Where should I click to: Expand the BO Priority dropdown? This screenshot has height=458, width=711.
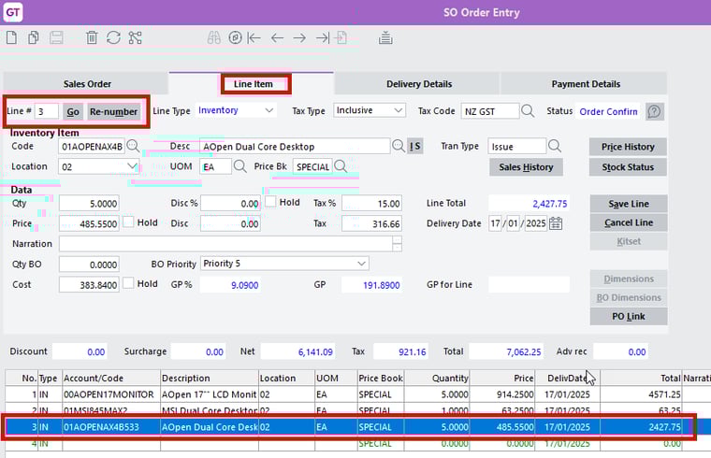pyautogui.click(x=361, y=264)
